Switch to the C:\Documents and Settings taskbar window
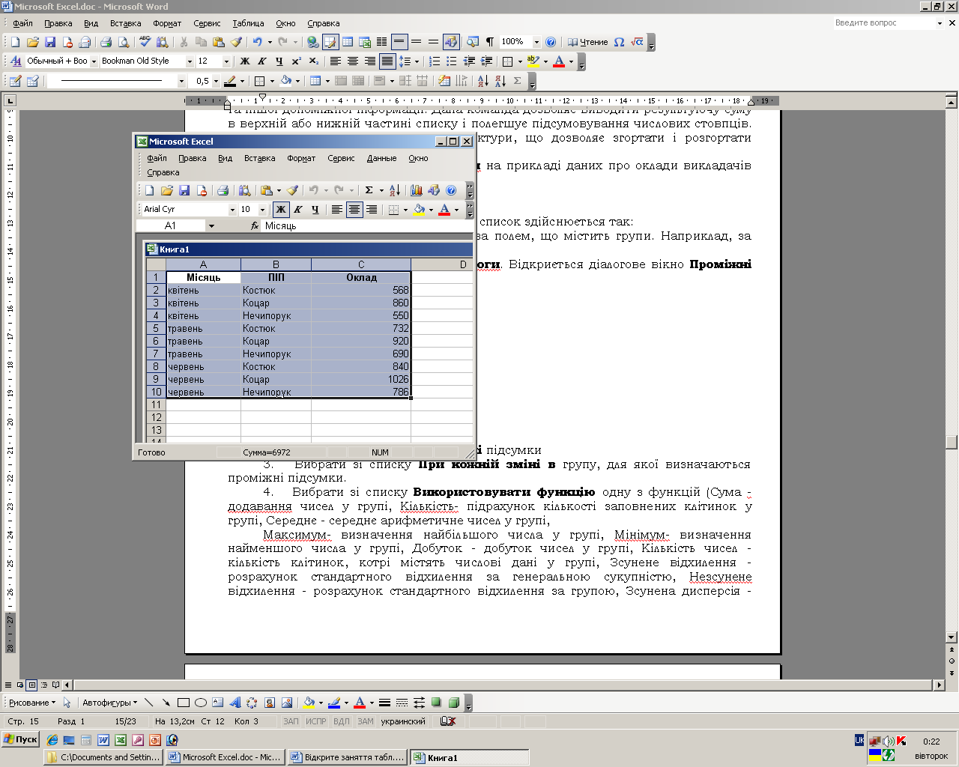Viewport: 959px width, 767px height. (103, 757)
